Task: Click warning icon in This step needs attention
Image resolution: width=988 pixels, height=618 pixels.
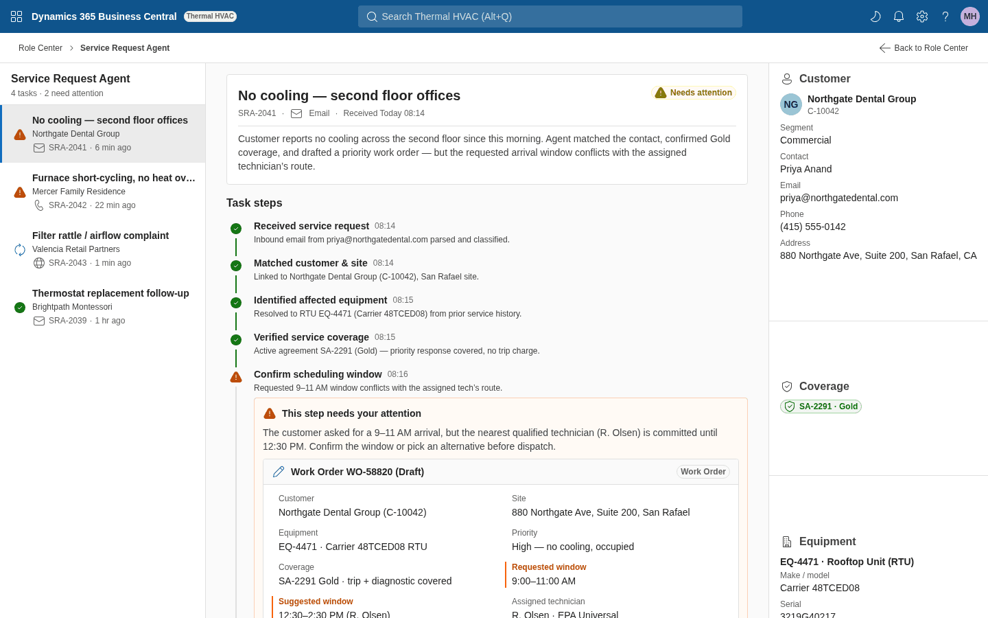Action: pos(270,413)
